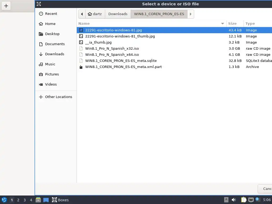Click the 3.0 GB size cell

(234, 48)
